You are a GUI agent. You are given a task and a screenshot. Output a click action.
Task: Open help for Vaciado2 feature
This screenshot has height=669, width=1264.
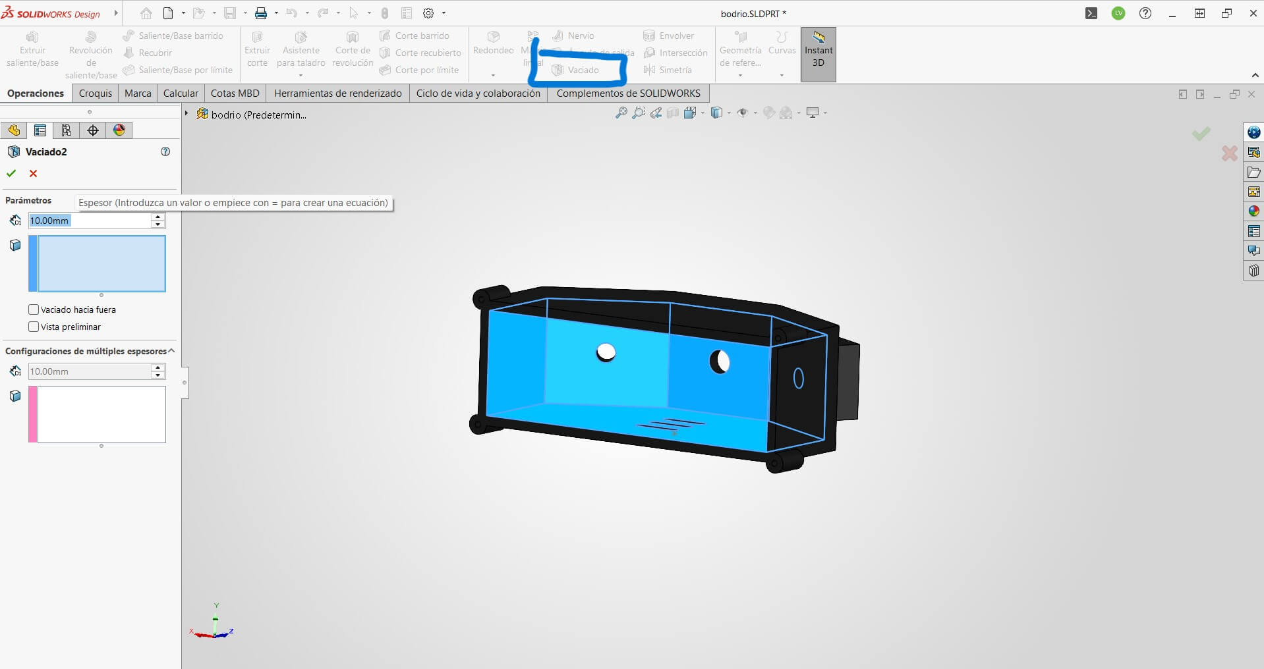(165, 151)
